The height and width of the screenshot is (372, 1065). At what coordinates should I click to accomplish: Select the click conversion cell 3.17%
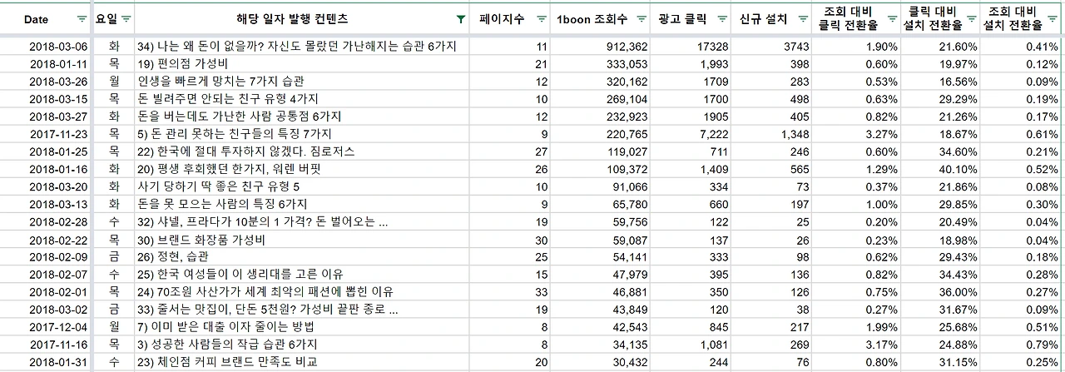coord(857,345)
